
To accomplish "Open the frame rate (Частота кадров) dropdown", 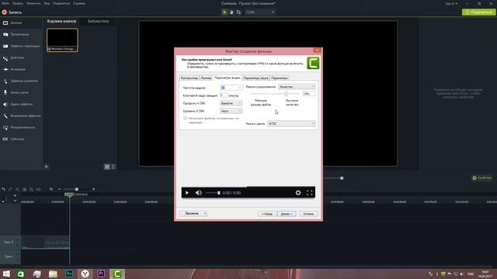I will click(x=231, y=88).
